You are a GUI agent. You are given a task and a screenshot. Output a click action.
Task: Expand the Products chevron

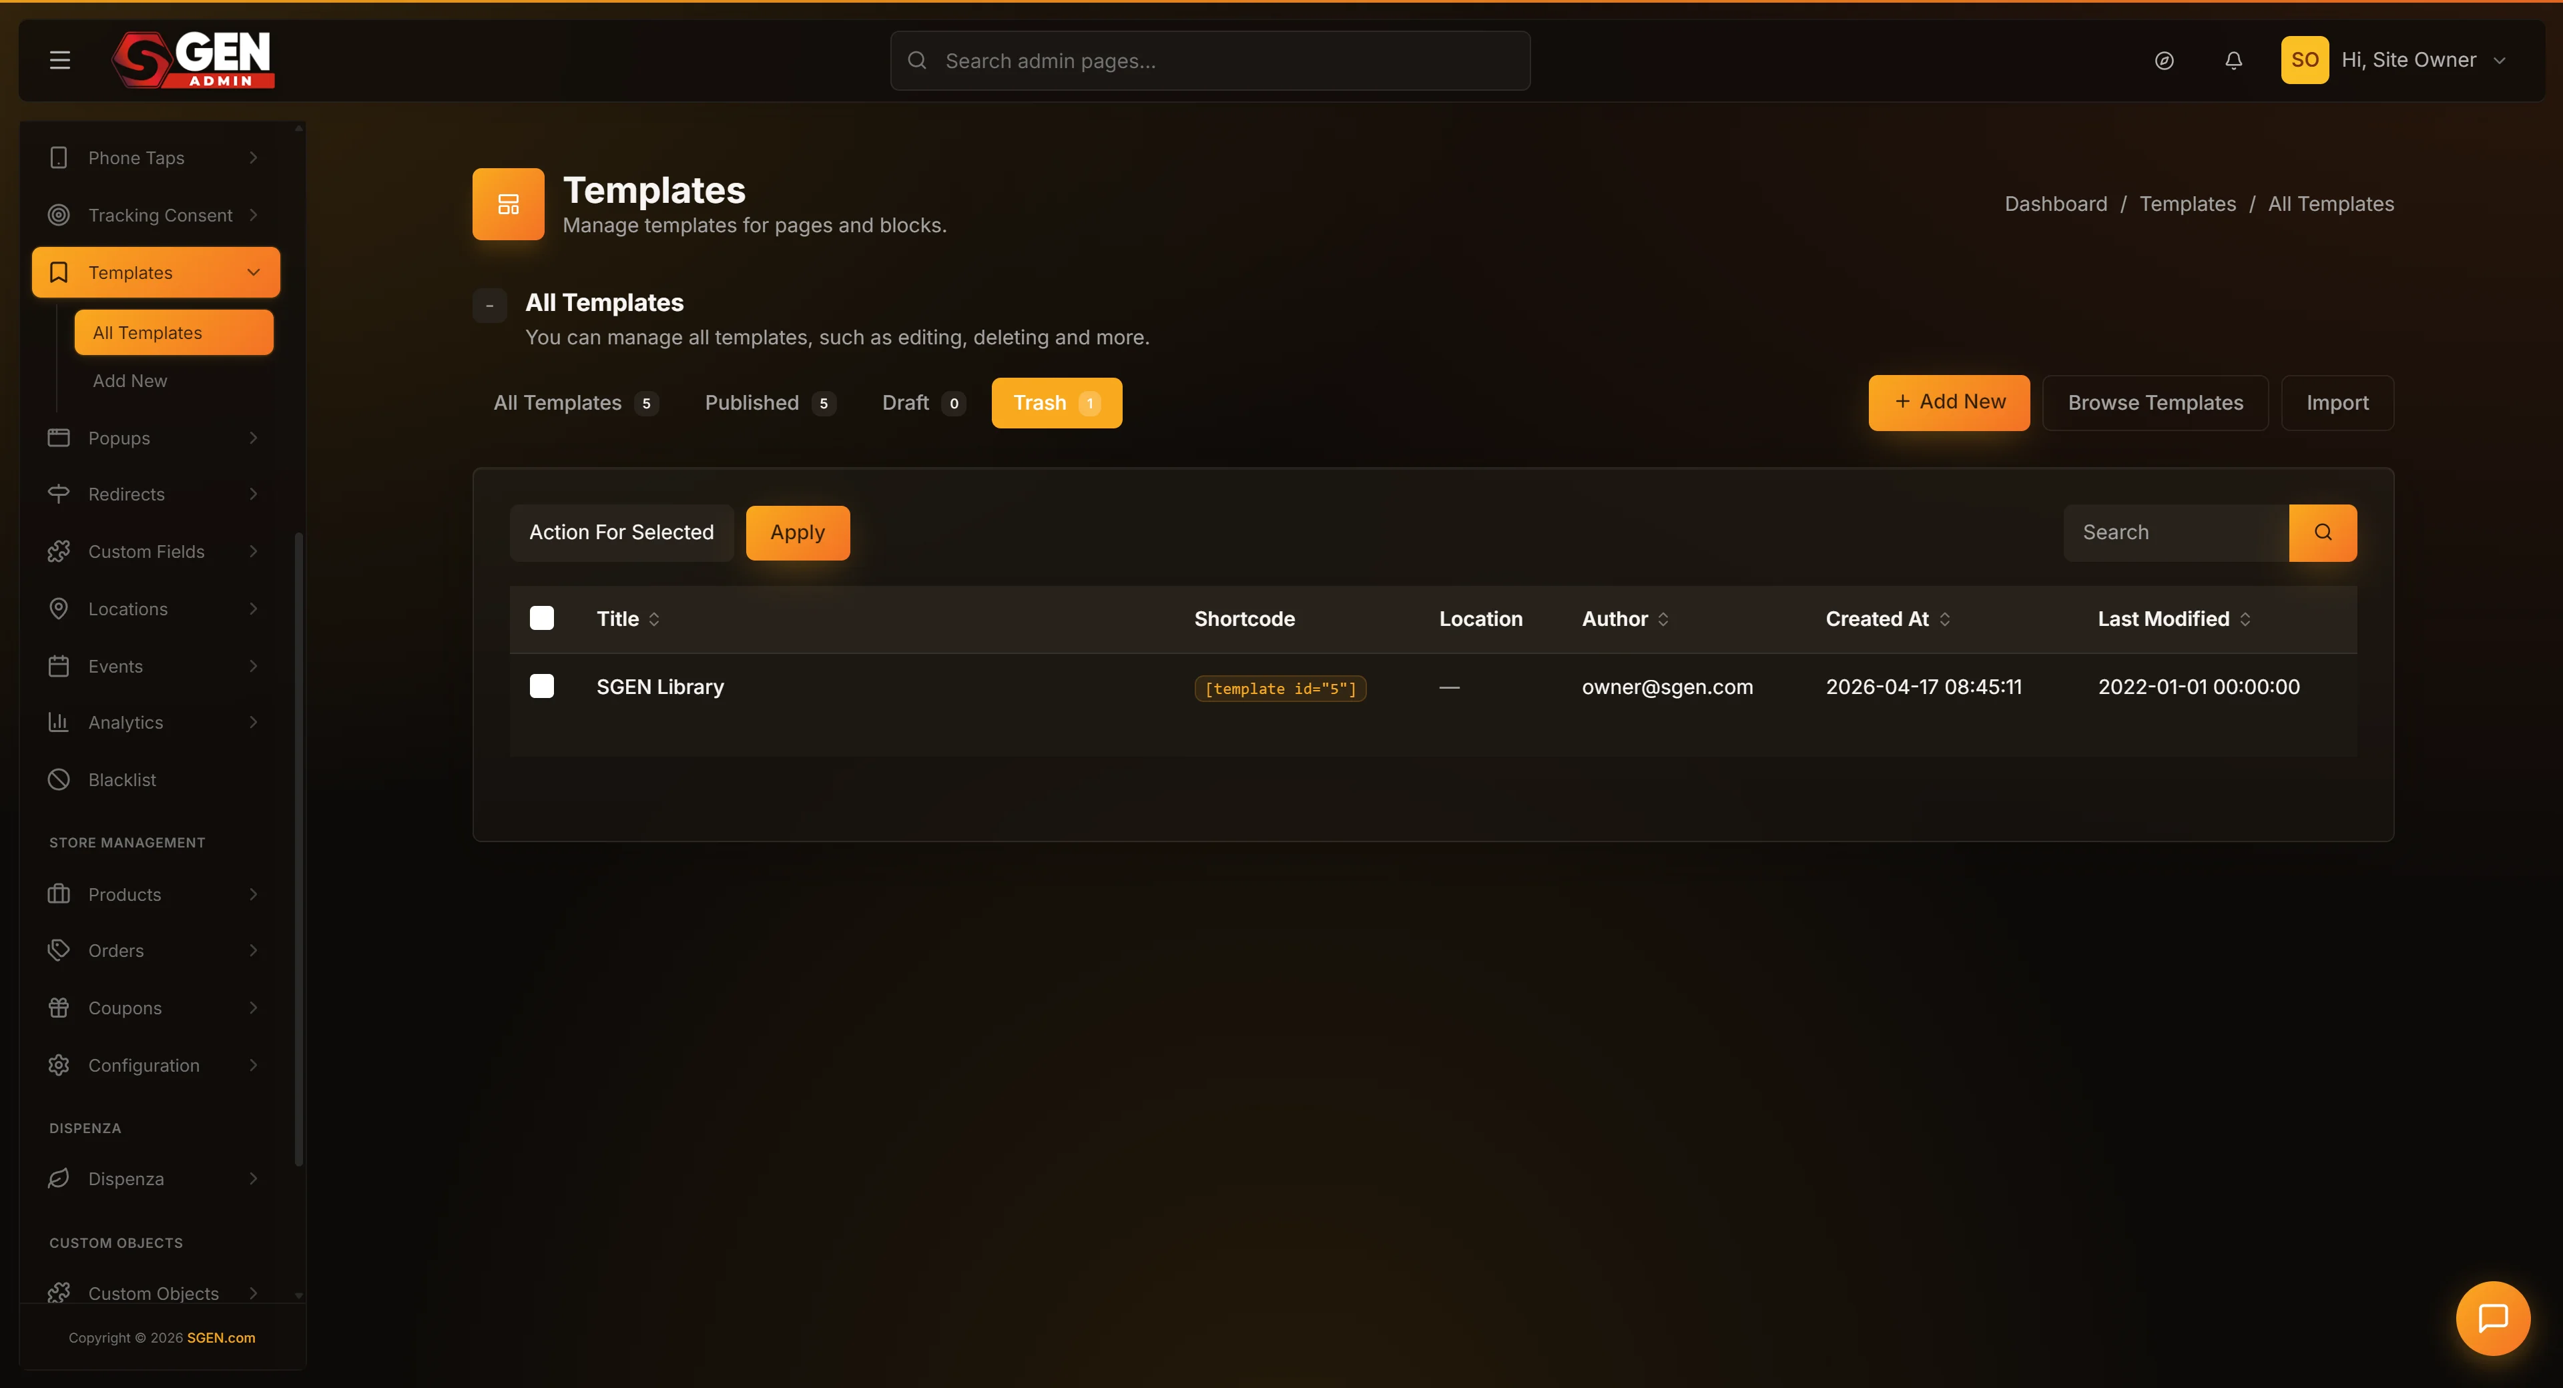coord(254,894)
